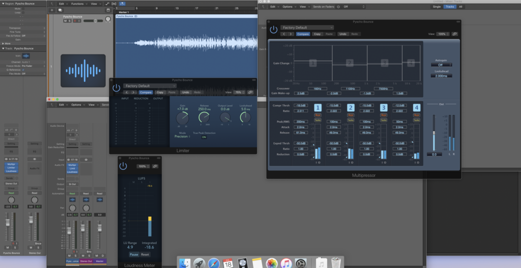
Task: Open Safari from the Dock
Action: 214,264
